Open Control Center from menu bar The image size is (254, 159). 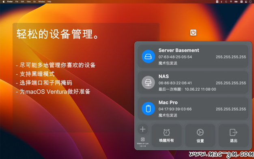(246, 2)
